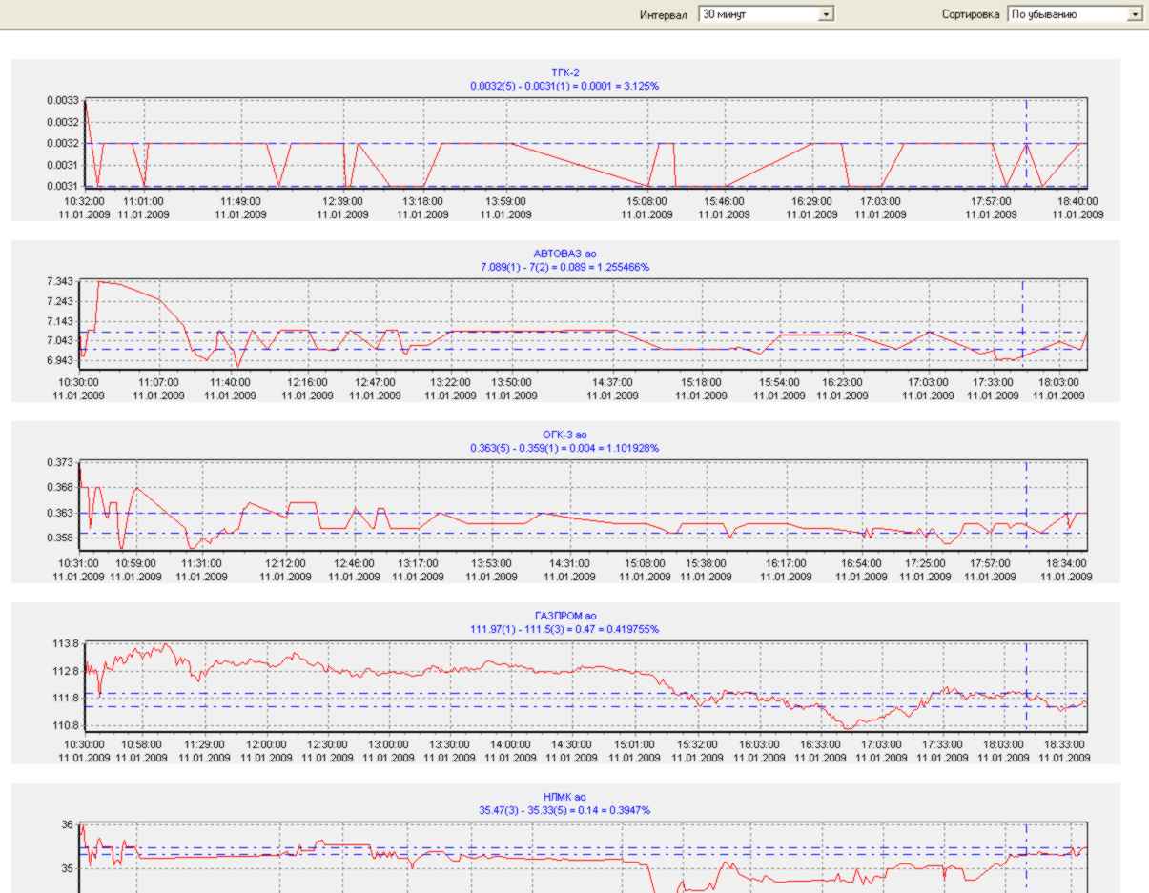Click inside the АВТОВАЗ ао price plot
The image size is (1149, 893).
(x=583, y=325)
